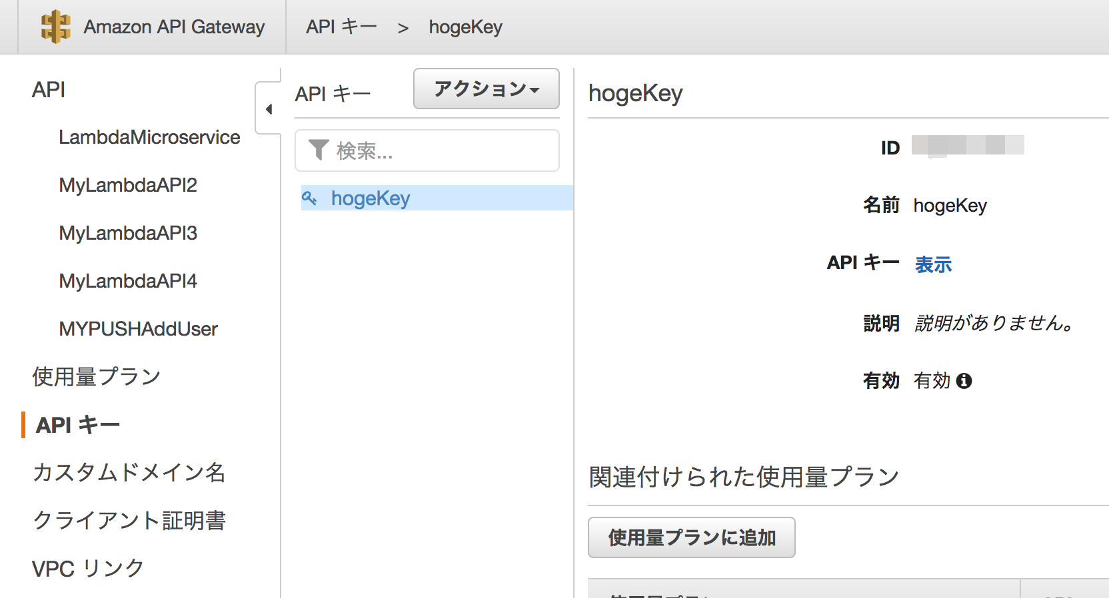Screen dimensions: 1109x598
Task: Open VPC リンク section
Action: point(88,569)
